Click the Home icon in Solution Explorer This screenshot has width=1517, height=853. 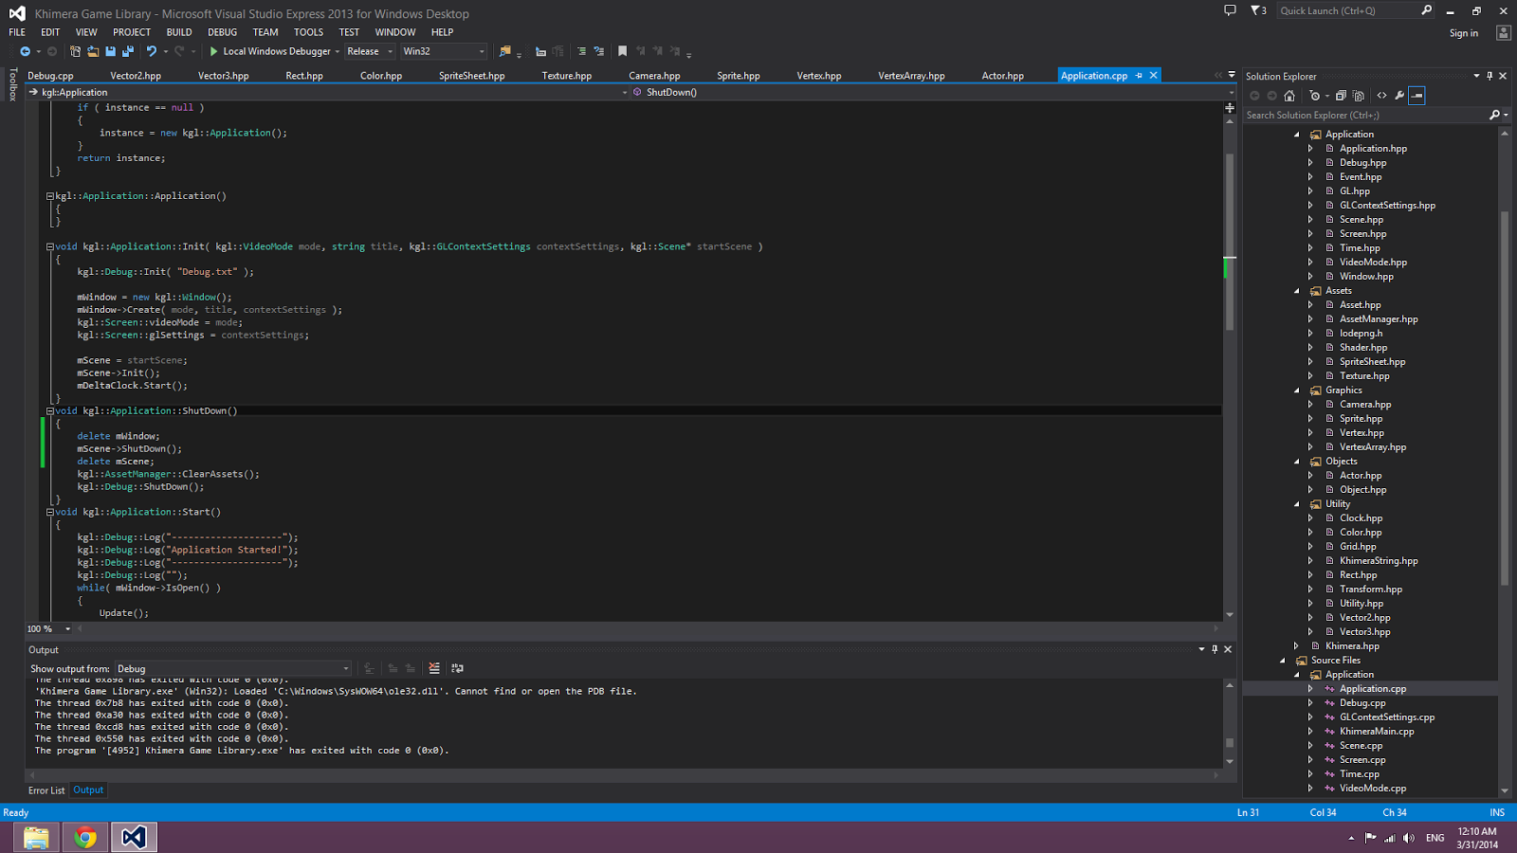1289,96
